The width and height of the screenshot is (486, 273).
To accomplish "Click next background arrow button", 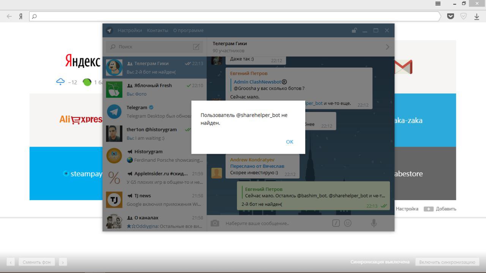I will point(63,262).
